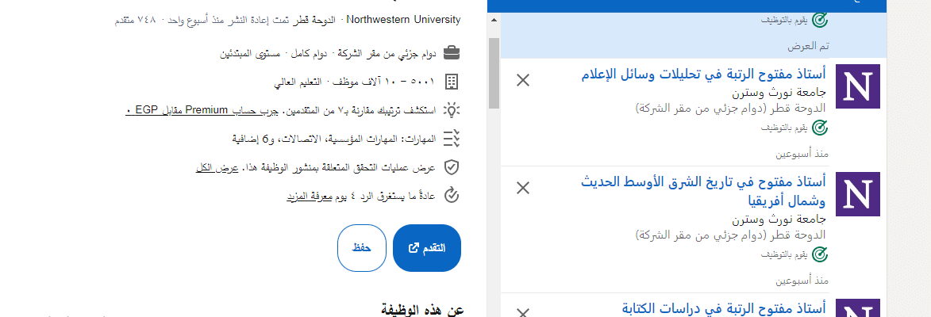Dismiss the writing studies professor job listing
The width and height of the screenshot is (931, 317).
coord(522,312)
